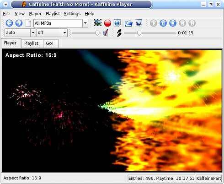224x184 pixels.
Task: Minimize the Kaffeine Player window
Action: pos(203,5)
